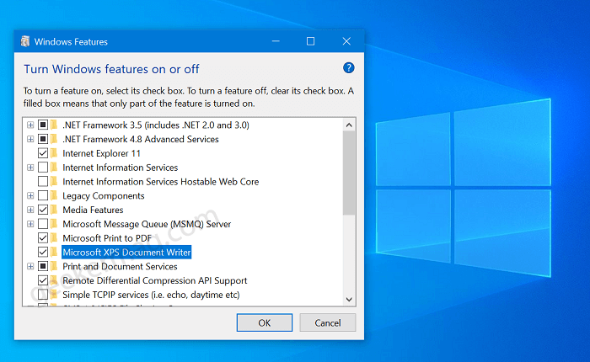Image resolution: width=590 pixels, height=362 pixels.
Task: Select 'Simple TCPIP services (i.e. echo, daytime etc)' label
Action: (x=151, y=295)
